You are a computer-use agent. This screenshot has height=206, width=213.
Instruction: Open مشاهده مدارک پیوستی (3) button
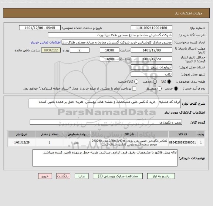point(118,176)
